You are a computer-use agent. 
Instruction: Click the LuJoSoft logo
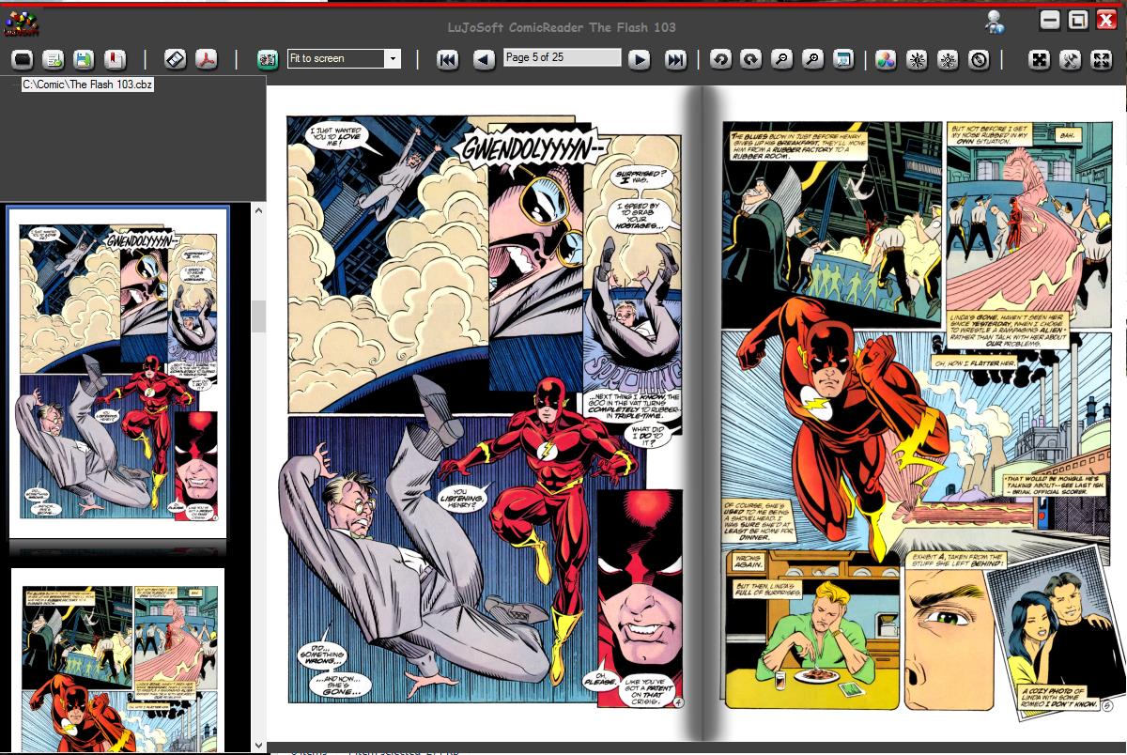tap(21, 23)
